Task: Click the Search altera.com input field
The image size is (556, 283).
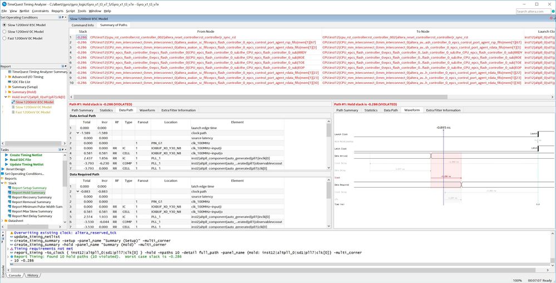Action: 534,11
